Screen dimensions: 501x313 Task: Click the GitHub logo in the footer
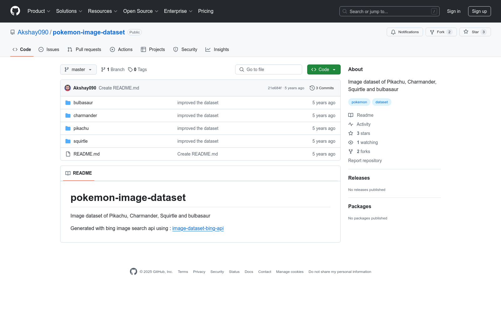pyautogui.click(x=133, y=272)
